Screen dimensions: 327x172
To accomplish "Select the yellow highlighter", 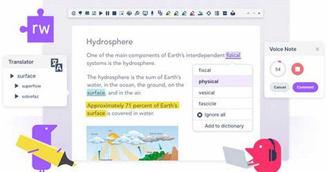I will click(168, 13).
